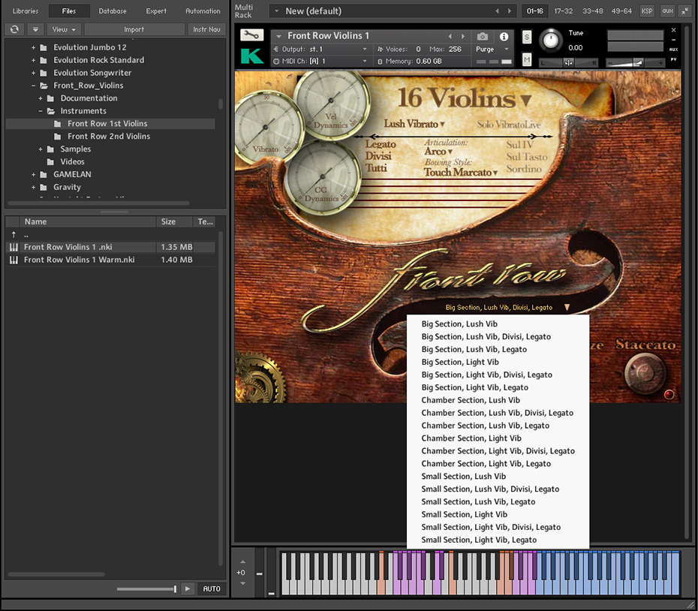
Task: Open the Purge dropdown menu
Action: [x=493, y=49]
